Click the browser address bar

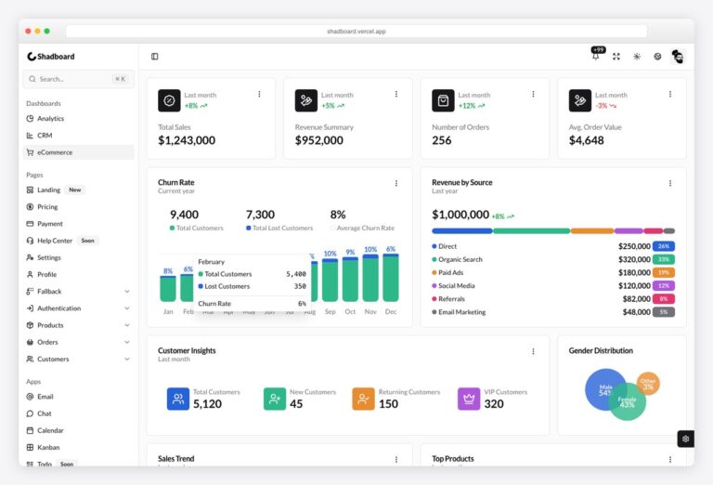[356, 32]
